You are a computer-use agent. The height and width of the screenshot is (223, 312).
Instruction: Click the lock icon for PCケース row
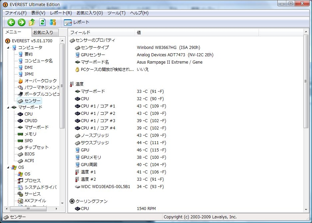tap(77, 70)
